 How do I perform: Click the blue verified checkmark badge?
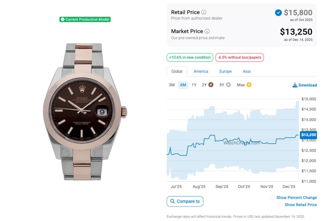coord(278,13)
